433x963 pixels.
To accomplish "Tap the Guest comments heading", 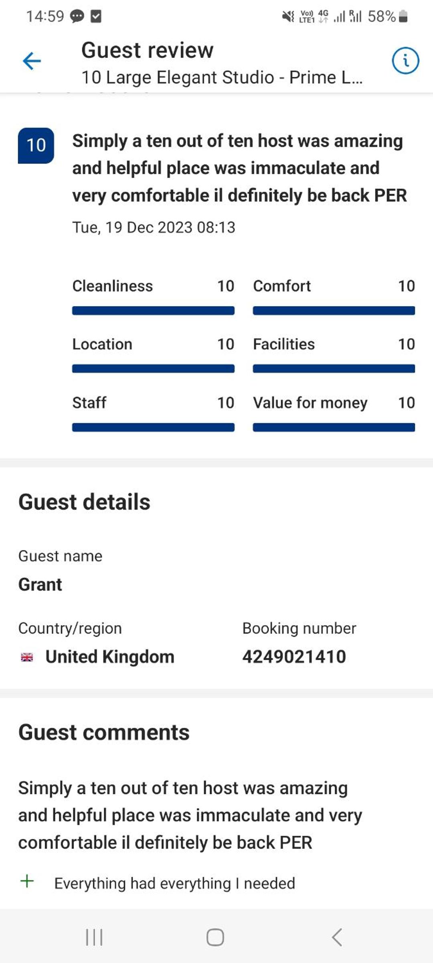I will [104, 732].
